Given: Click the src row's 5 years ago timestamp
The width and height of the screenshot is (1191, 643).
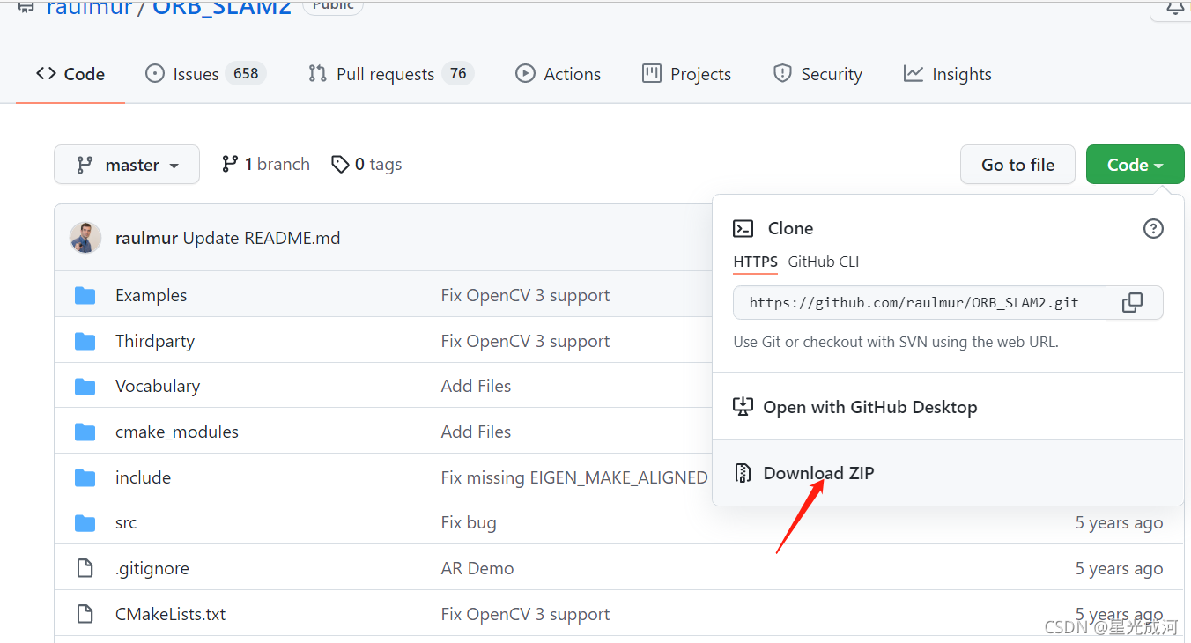Looking at the screenshot, I should click(1119, 522).
